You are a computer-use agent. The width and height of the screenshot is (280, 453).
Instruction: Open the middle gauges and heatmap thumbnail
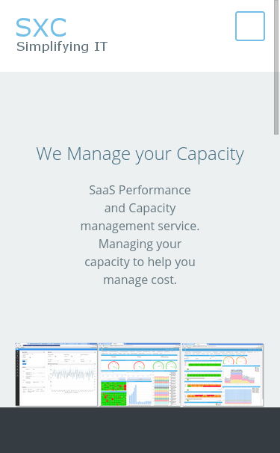pos(140,375)
